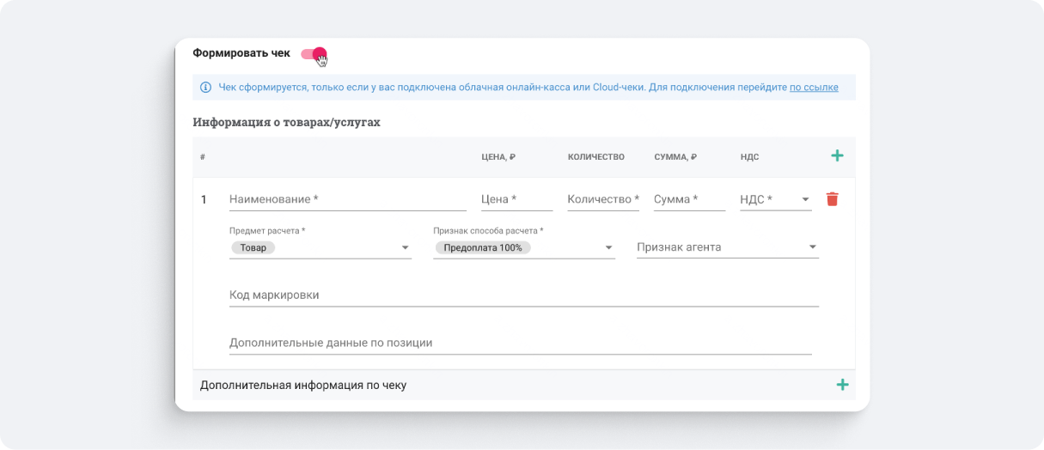This screenshot has width=1044, height=450.
Task: Click the info icon in the blue notice
Action: coord(205,87)
